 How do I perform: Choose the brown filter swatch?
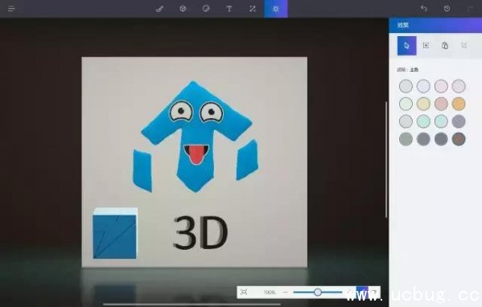459,139
